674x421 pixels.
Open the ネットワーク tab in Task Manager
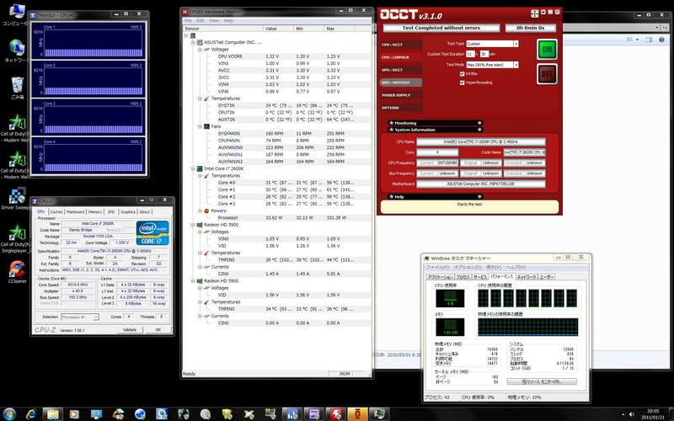pyautogui.click(x=526, y=277)
